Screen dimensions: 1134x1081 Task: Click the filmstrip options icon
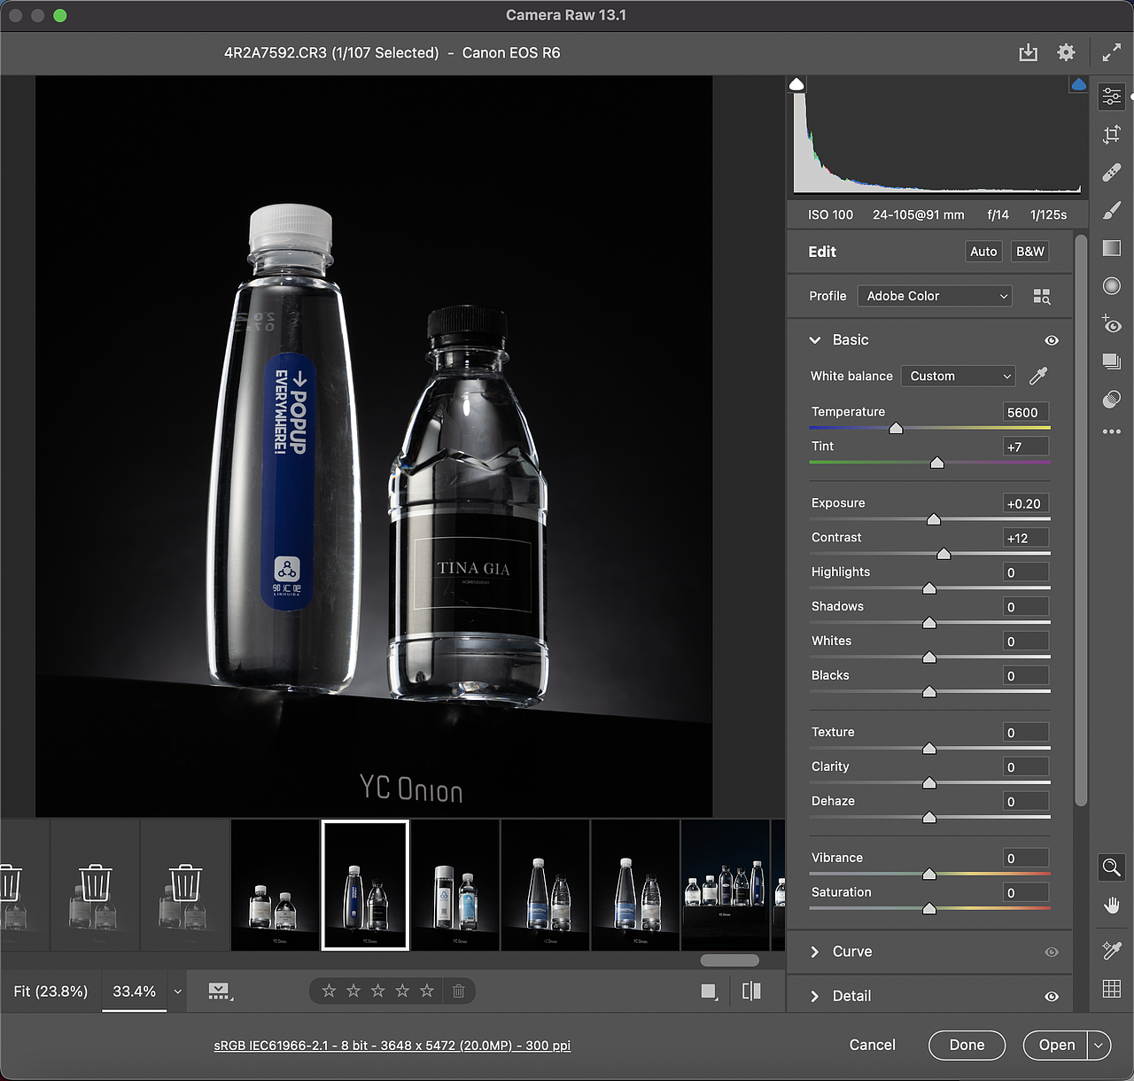point(220,992)
